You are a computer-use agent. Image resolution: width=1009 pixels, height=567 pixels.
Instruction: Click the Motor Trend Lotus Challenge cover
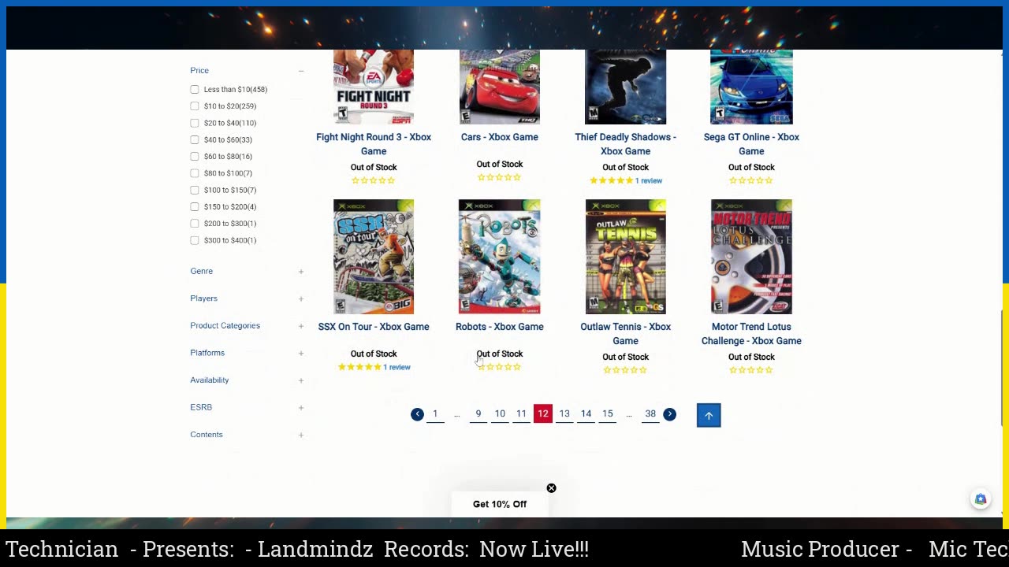[x=751, y=257]
